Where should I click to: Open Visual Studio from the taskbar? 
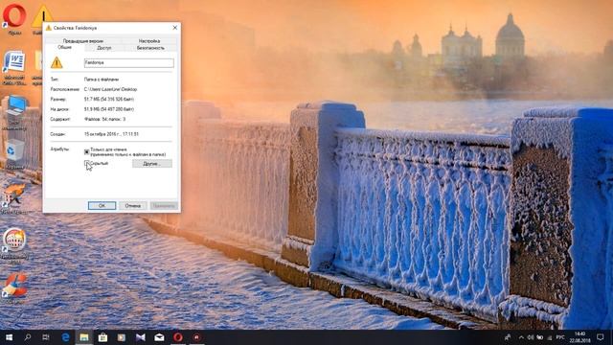pos(141,336)
